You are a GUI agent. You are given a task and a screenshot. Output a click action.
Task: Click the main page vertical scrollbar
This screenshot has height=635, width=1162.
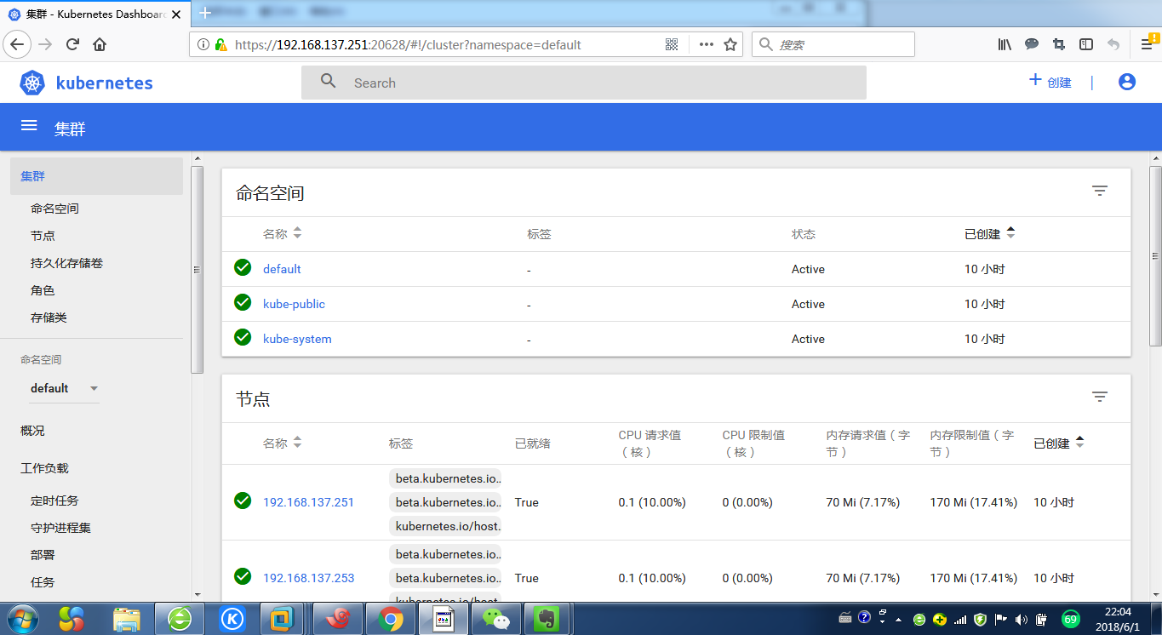1155,255
